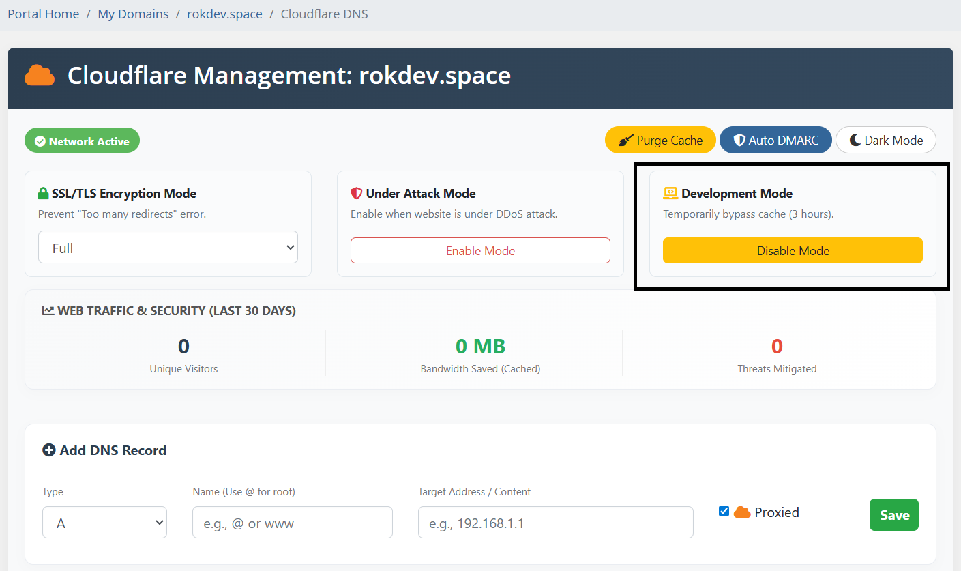The width and height of the screenshot is (961, 571).
Task: Click the orange cloud icon next to Proxied
Action: pos(742,512)
